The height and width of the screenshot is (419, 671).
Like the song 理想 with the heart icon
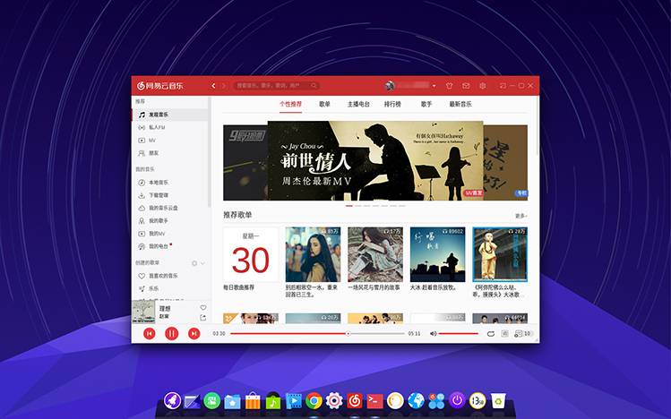click(202, 308)
